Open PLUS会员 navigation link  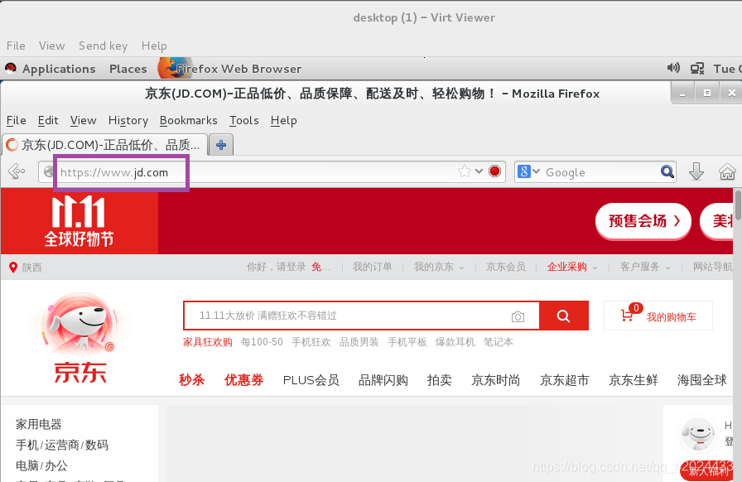[x=311, y=380]
